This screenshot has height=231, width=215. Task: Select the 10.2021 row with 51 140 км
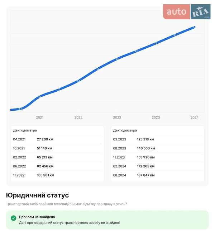click(x=57, y=148)
